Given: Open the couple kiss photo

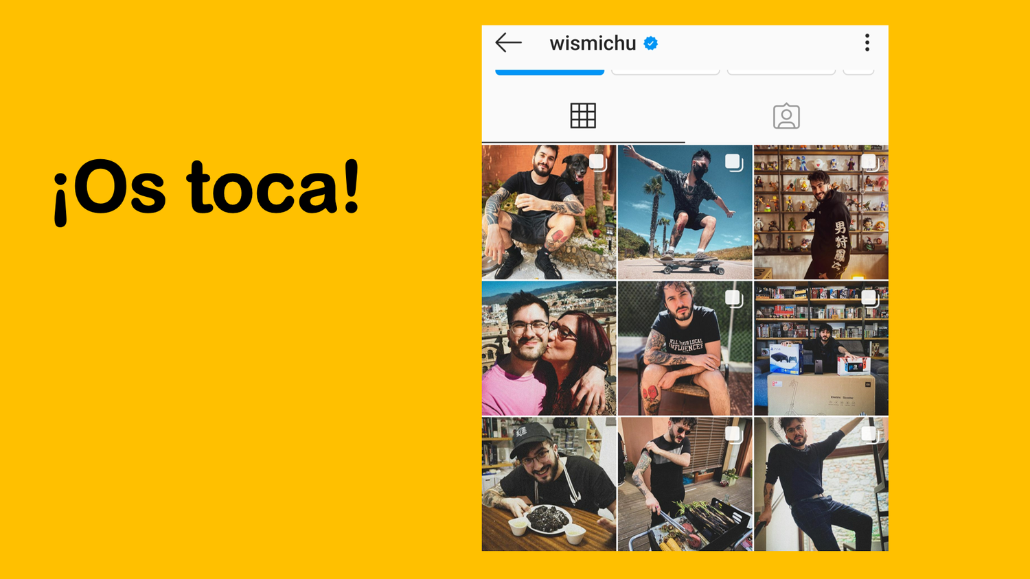Looking at the screenshot, I should pyautogui.click(x=549, y=348).
